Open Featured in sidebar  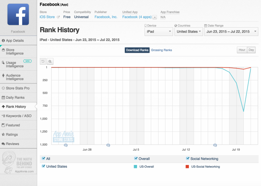(x=18, y=125)
